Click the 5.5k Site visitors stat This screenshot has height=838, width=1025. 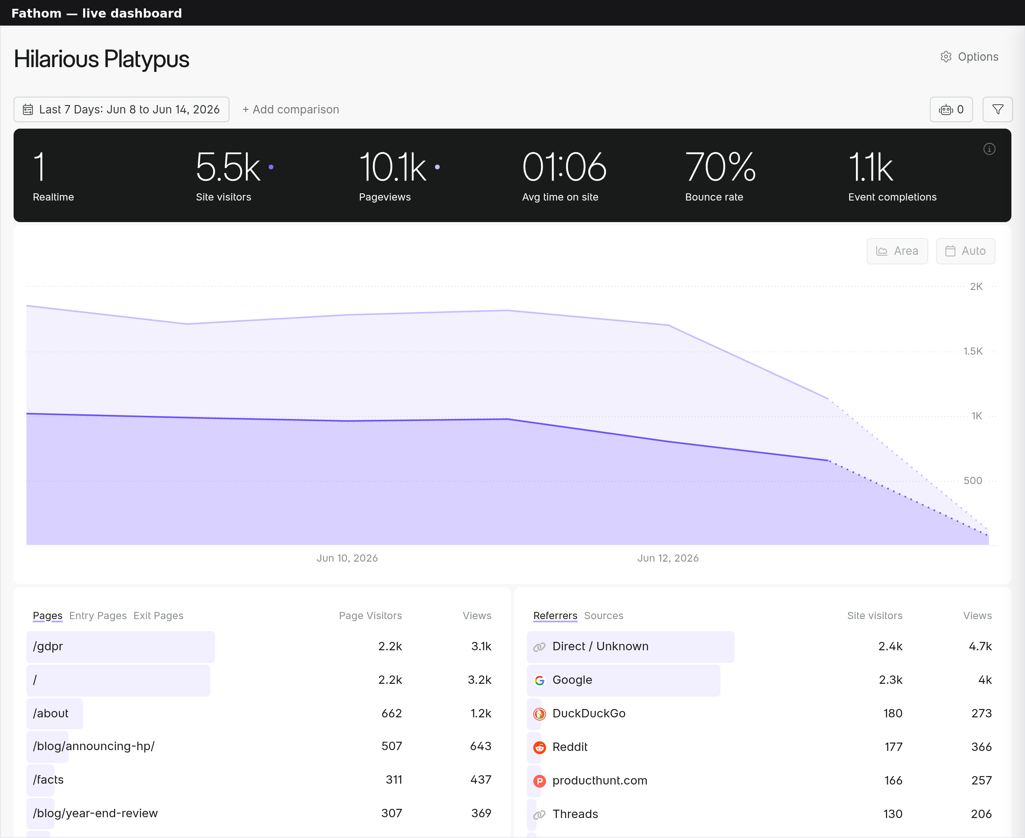228,167
